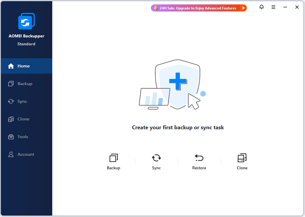The height and width of the screenshot is (217, 305).
Task: Click the 'AOMEI Backupper' title text
Action: point(27,36)
